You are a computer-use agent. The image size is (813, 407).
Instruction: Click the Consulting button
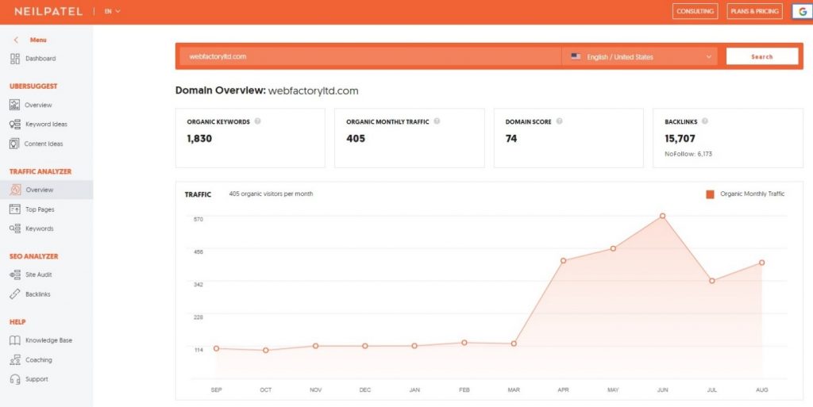pyautogui.click(x=695, y=11)
